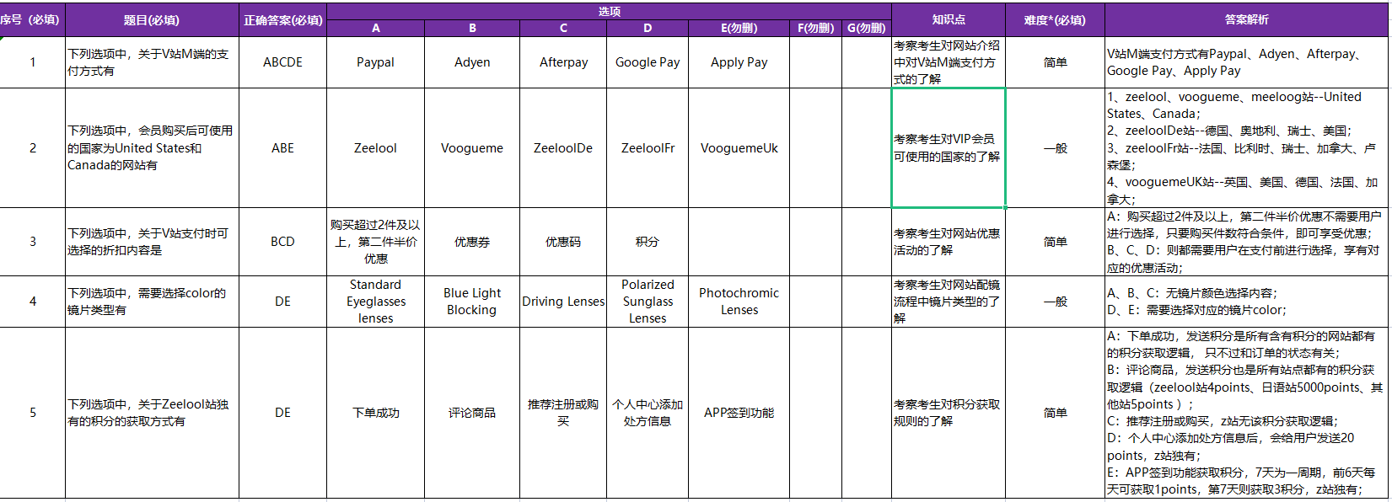Image resolution: width=1392 pixels, height=502 pixels.
Task: Click the 考察考生对网站优惠活动的了解 cell
Action: [949, 242]
